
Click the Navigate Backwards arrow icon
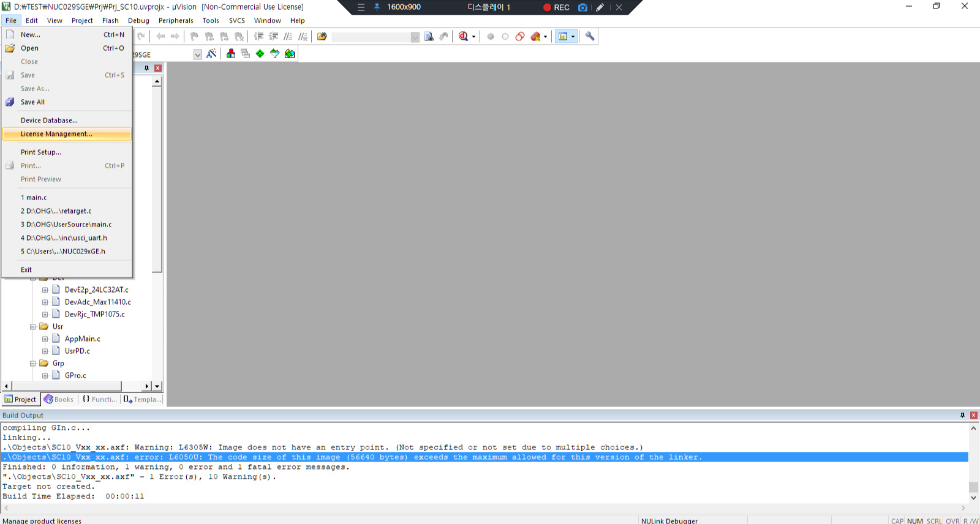[x=160, y=36]
